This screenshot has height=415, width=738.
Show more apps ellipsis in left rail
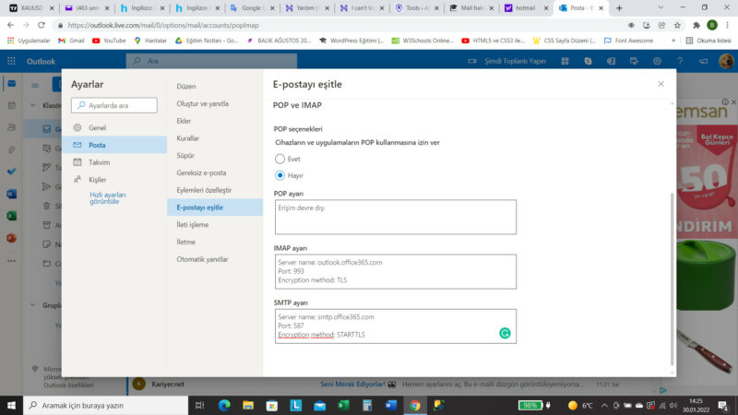click(12, 261)
